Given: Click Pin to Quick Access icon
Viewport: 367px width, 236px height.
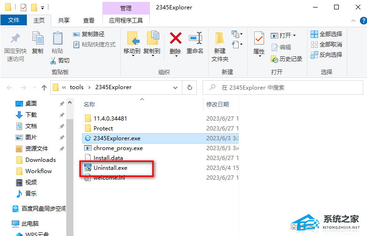Looking at the screenshot, I should (x=16, y=38).
